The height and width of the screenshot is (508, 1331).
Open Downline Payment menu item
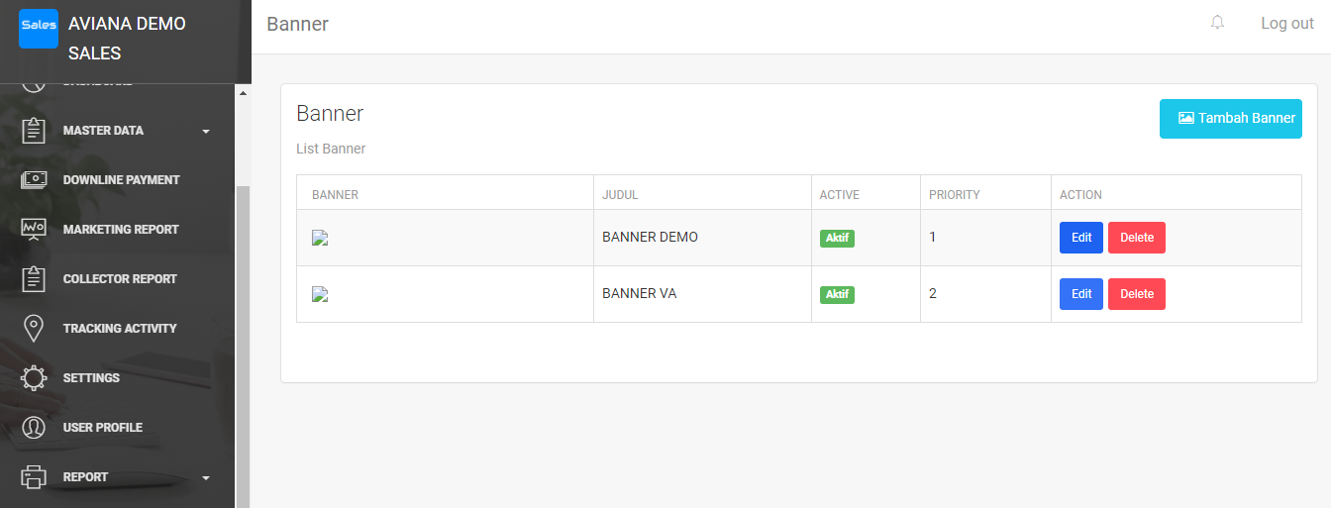coord(121,180)
